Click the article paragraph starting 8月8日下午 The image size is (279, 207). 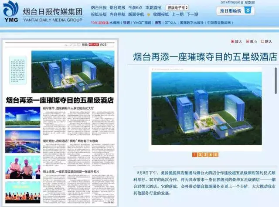[204, 183]
